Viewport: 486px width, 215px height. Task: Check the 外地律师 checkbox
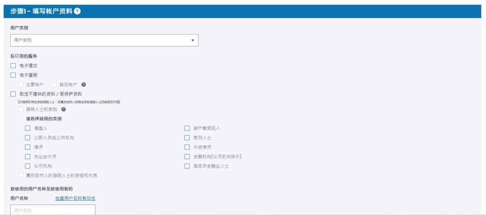click(187, 147)
